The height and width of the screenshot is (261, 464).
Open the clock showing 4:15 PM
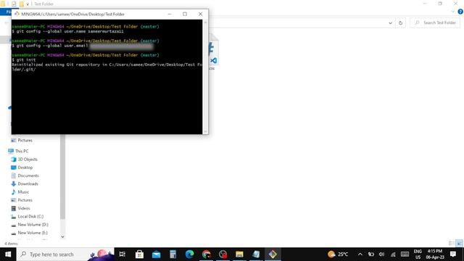(435, 254)
